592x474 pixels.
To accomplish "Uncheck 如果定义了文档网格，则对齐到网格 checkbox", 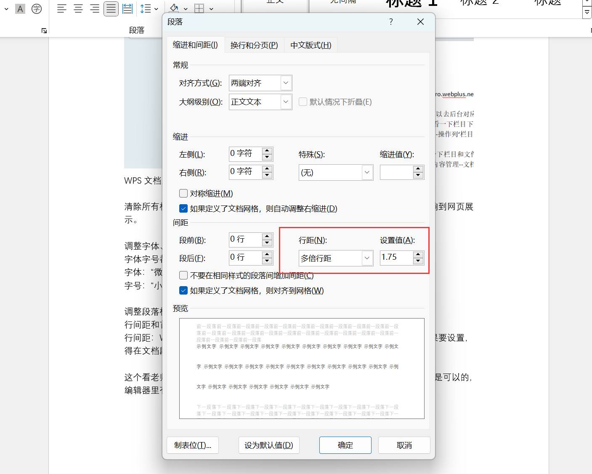I will pyautogui.click(x=183, y=290).
